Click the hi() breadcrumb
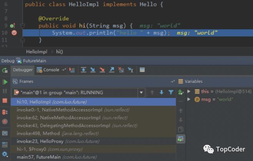 pyautogui.click(x=60, y=52)
